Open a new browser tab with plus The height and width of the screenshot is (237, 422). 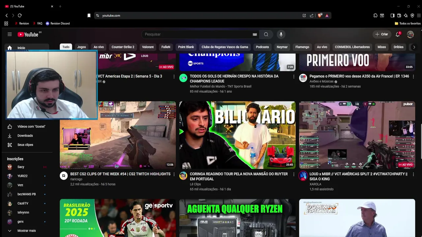[60, 6]
